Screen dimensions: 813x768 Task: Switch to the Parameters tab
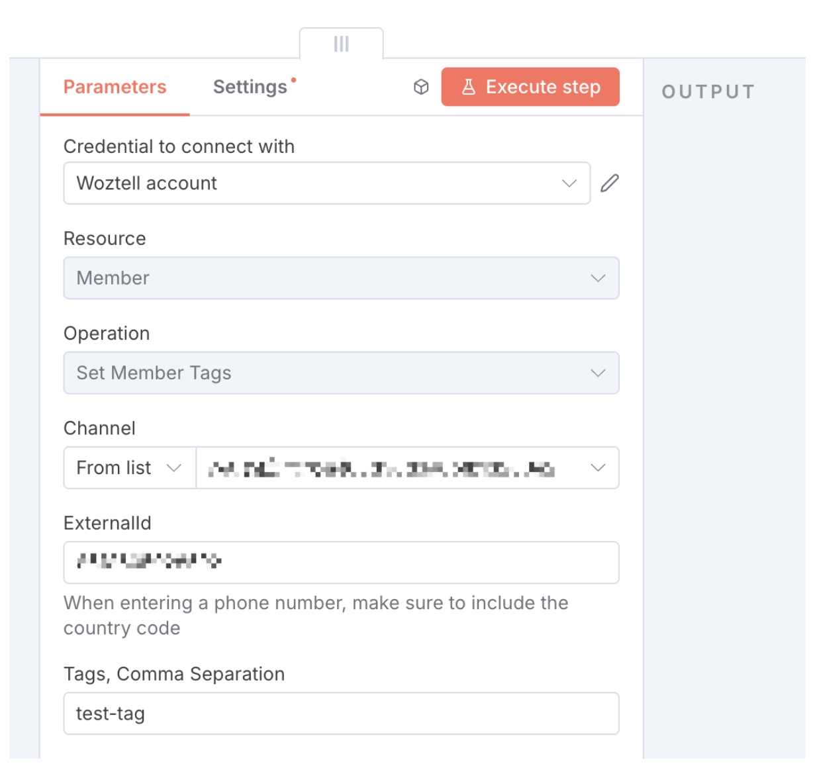click(115, 87)
